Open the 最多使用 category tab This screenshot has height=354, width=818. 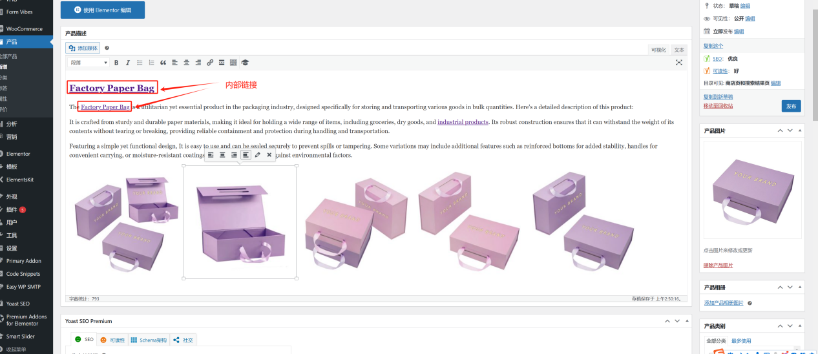pos(741,340)
